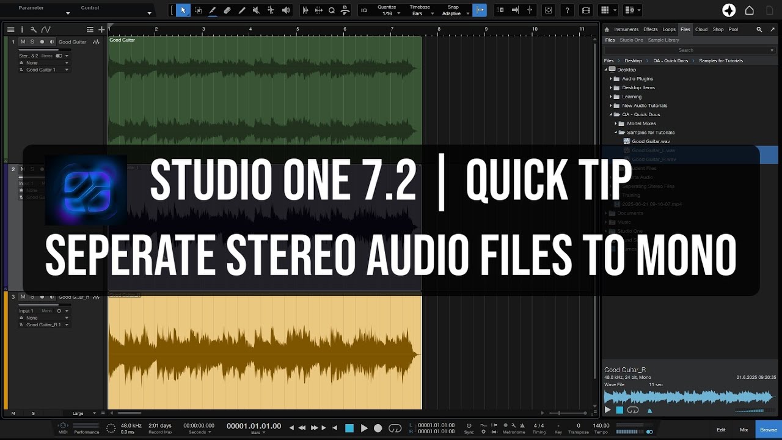Select the Eraser tool
This screenshot has height=440, width=782.
point(227,10)
